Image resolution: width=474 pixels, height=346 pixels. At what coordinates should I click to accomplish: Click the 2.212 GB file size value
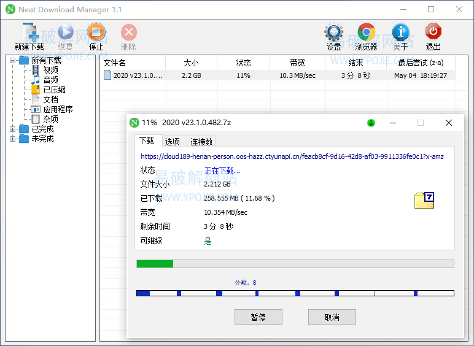[217, 184]
